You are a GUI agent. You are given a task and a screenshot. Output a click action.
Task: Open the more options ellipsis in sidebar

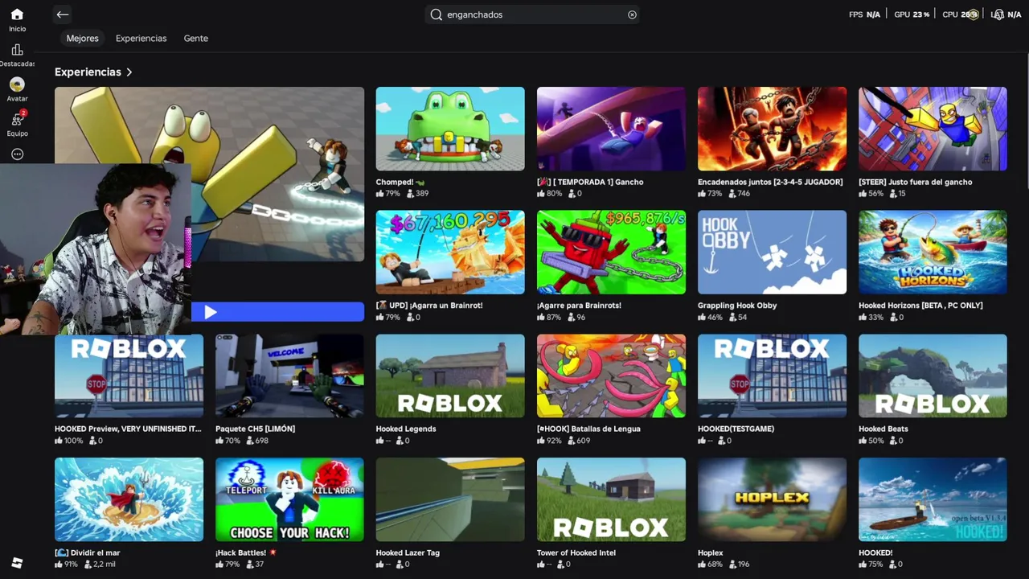(x=17, y=154)
